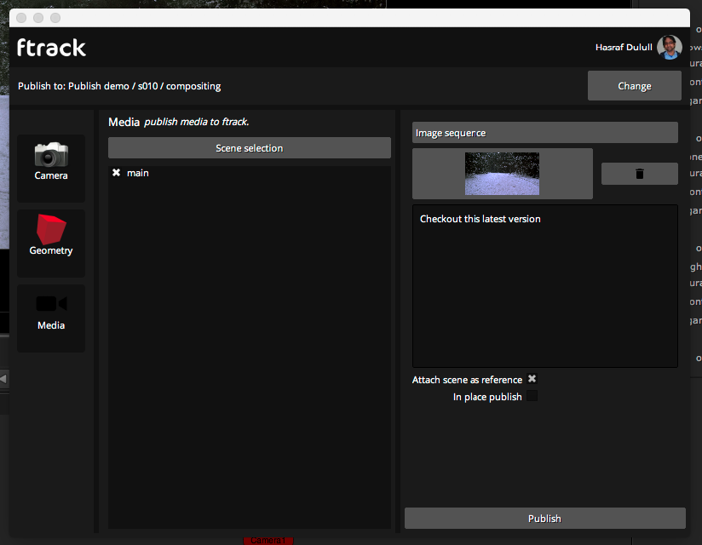Viewport: 702px width, 545px height.
Task: Open the Camera publish option
Action: point(51,169)
